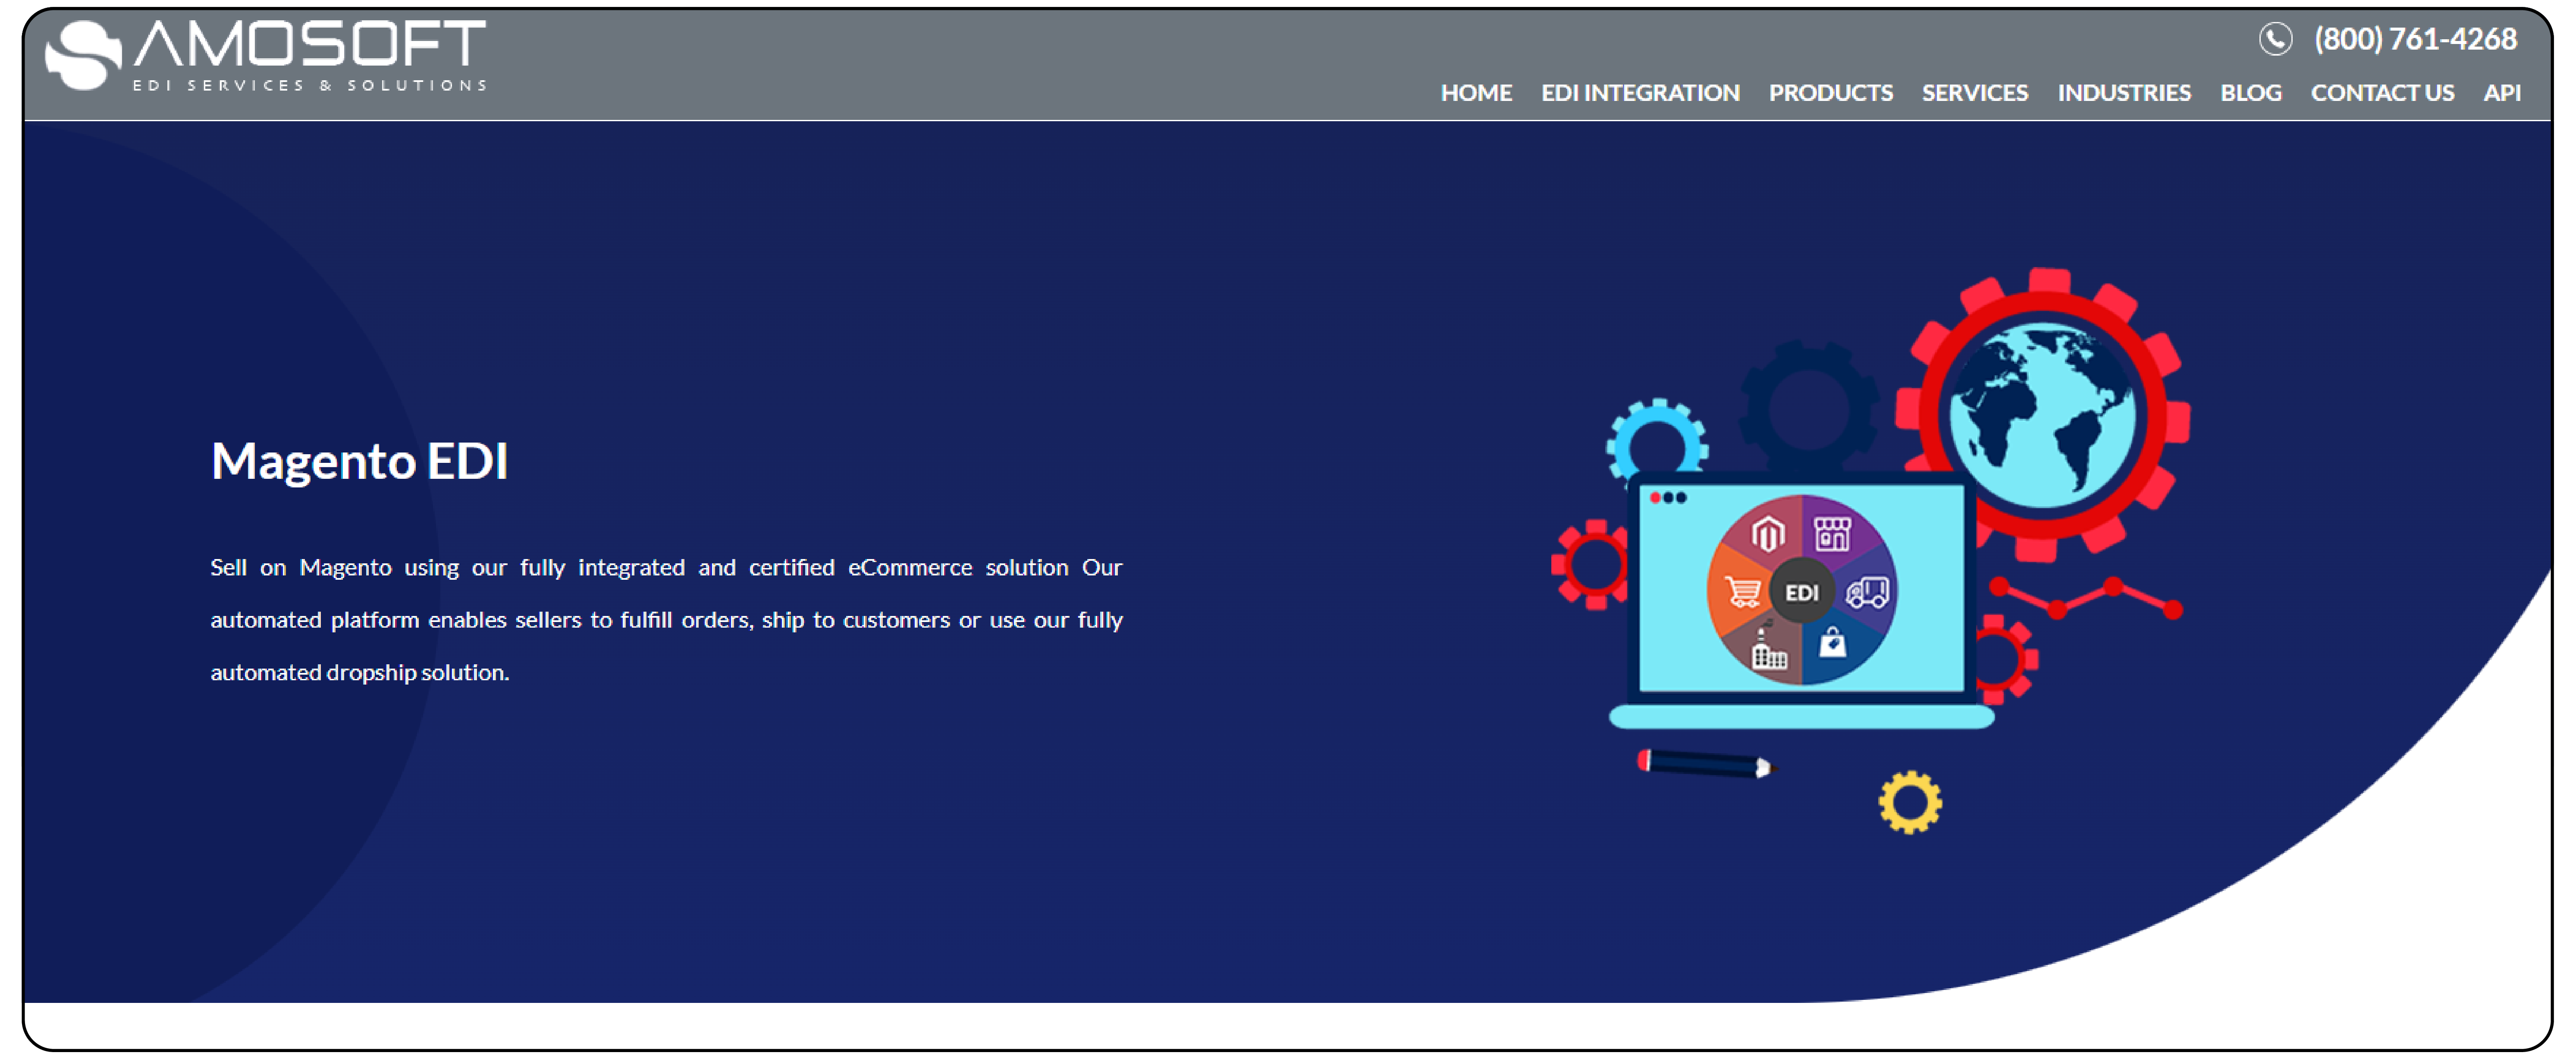Open the EDI INTEGRATION menu

tap(1640, 93)
